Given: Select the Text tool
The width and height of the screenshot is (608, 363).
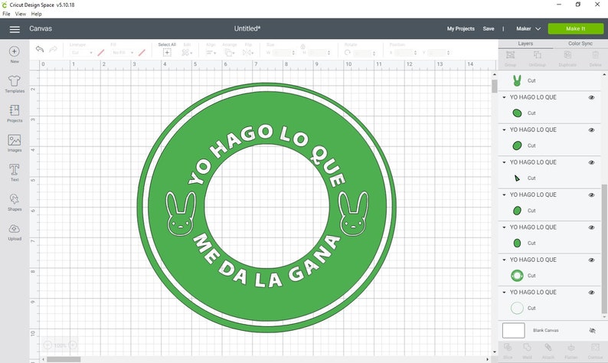Looking at the screenshot, I should pos(15,172).
